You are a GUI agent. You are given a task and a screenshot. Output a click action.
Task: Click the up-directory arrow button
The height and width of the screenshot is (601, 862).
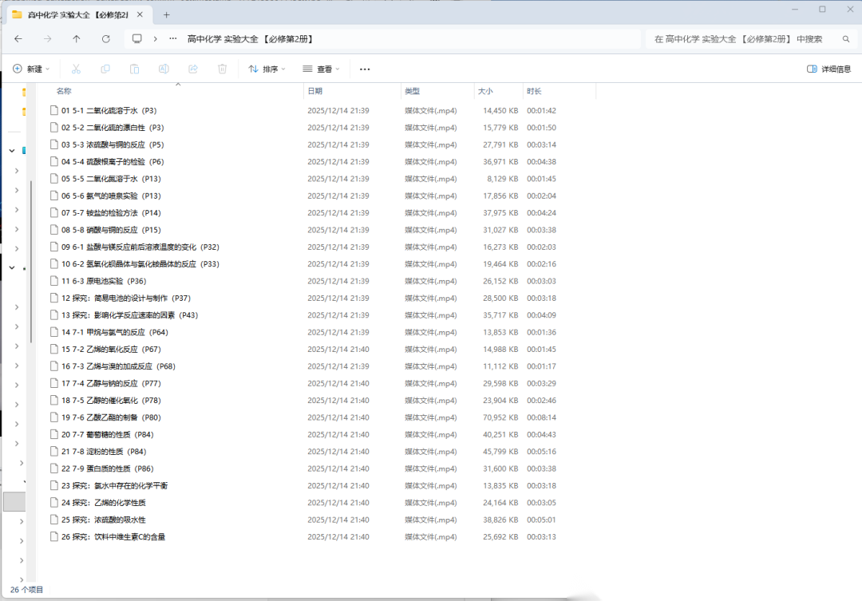[77, 38]
